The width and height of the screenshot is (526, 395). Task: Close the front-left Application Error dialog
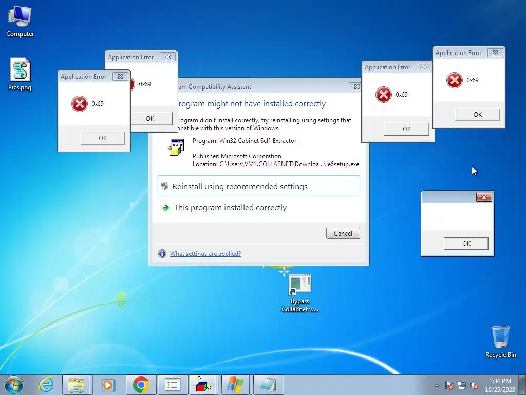[x=120, y=77]
